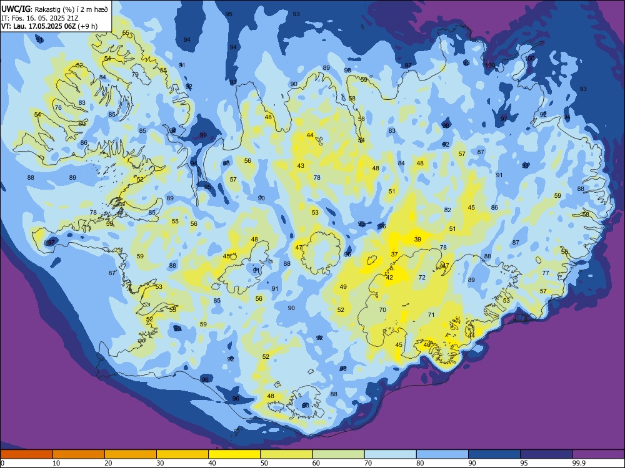
Task: Click the value 99 in the dark blue bay
Action: coord(203,135)
